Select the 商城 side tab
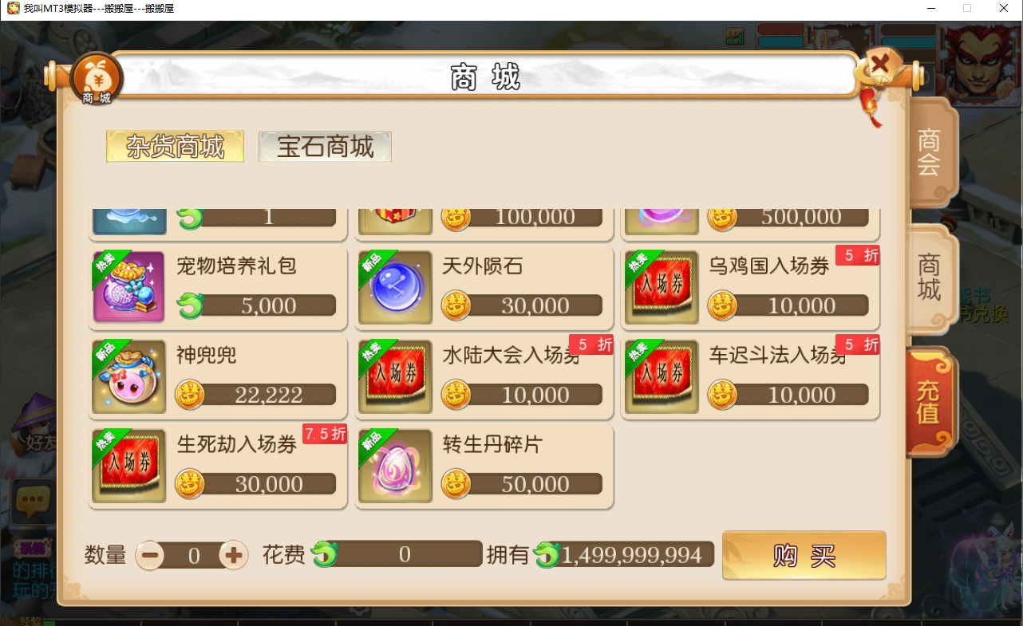 point(930,277)
